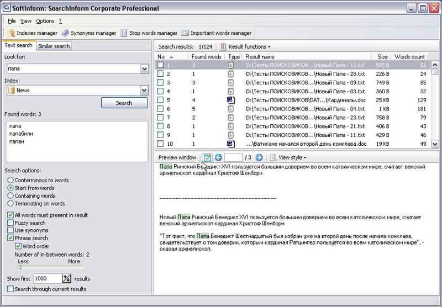Open the View style dropdown
The height and width of the screenshot is (307, 442).
(288, 157)
